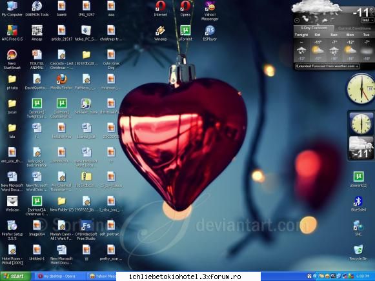The image size is (375, 281).
Task: Open the Hotel Room - Pitbull file
Action: pyautogui.click(x=12, y=255)
